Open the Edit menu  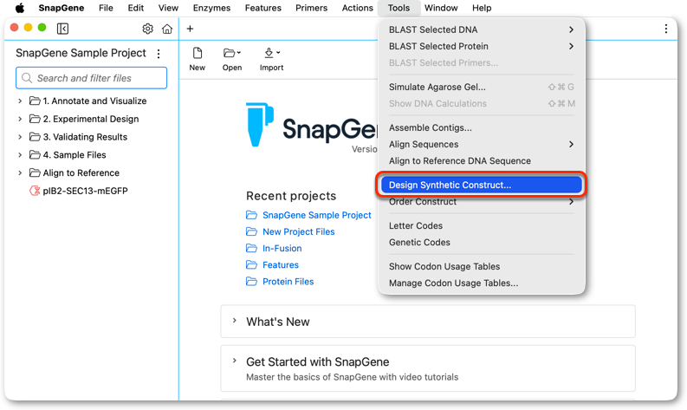(136, 8)
